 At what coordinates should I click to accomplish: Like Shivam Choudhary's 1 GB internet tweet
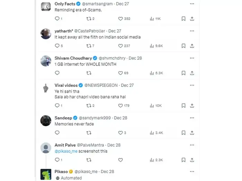coord(121,73)
